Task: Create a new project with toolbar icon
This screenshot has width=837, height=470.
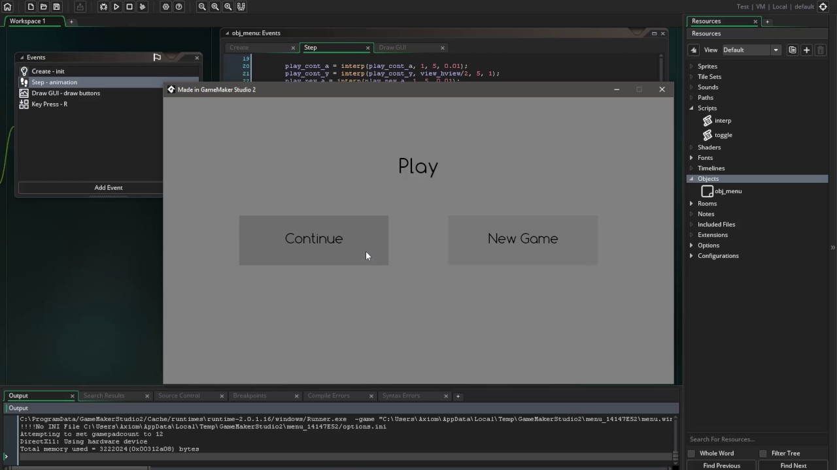Action: (x=31, y=7)
